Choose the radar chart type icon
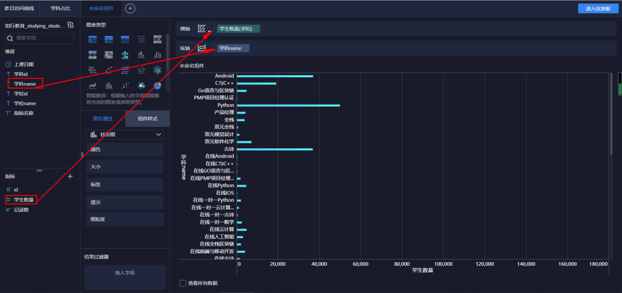622x293 pixels. 158,70
